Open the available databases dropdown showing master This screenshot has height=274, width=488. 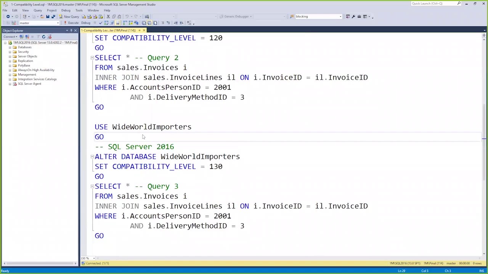point(40,23)
